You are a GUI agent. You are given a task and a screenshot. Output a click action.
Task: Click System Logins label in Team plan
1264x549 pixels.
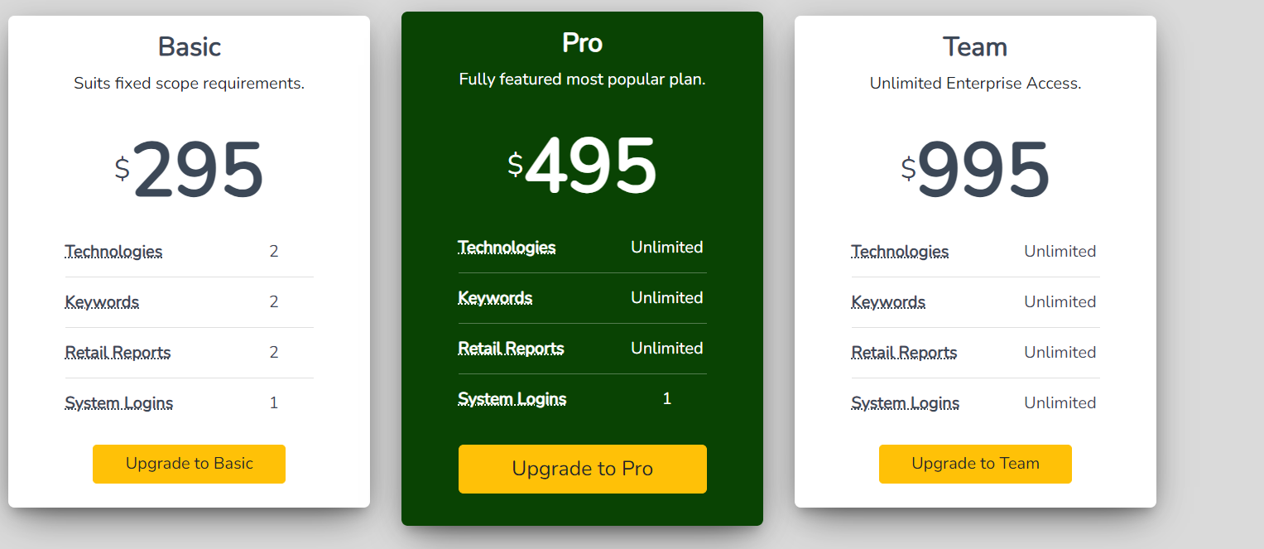tap(906, 403)
